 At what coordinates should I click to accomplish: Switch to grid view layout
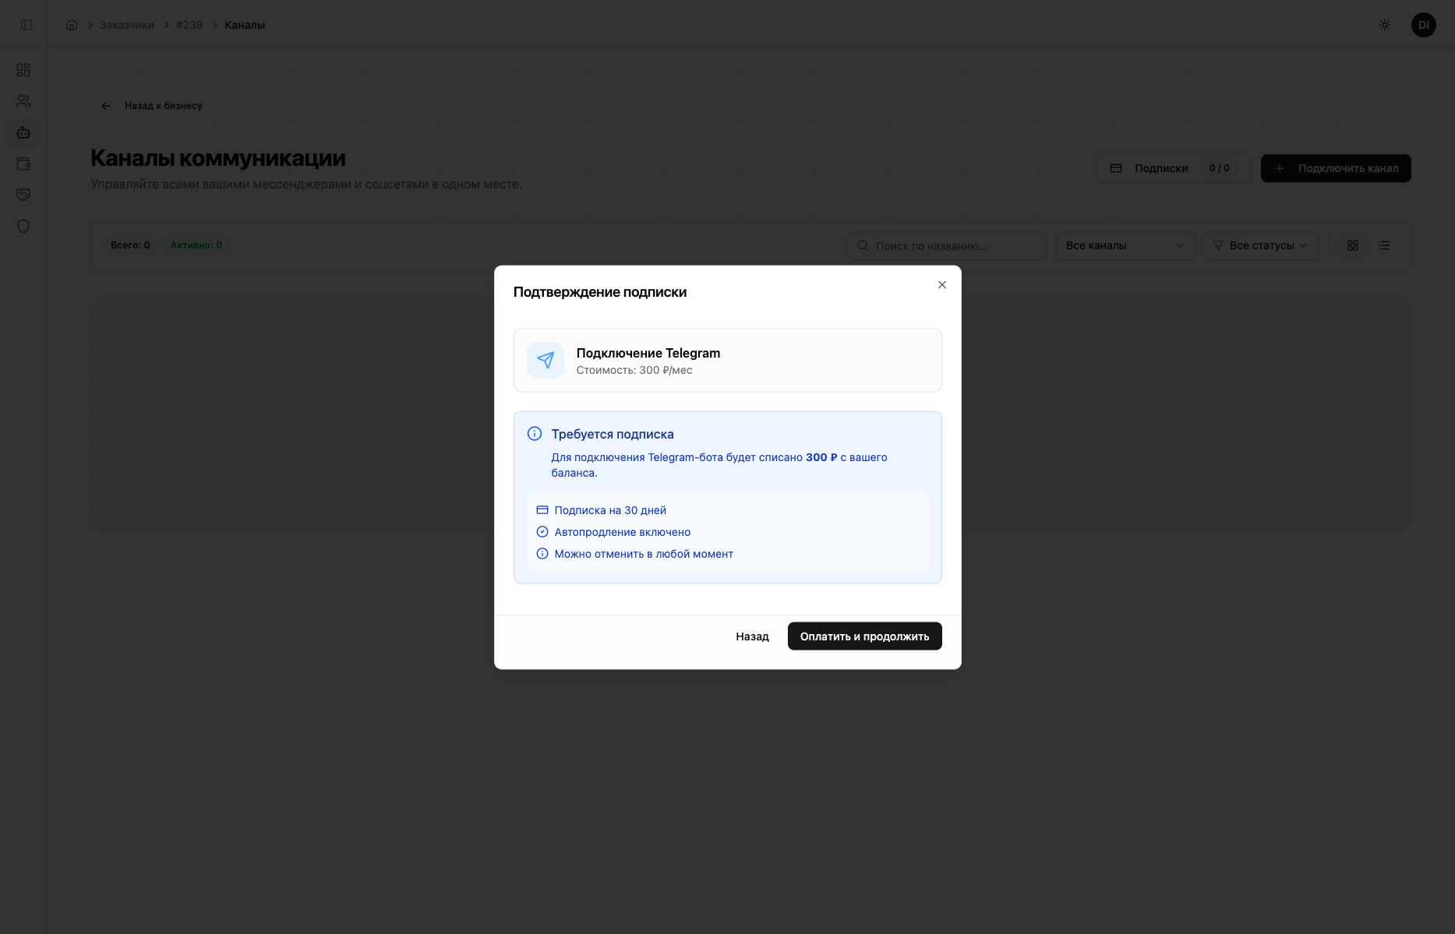(x=1353, y=245)
